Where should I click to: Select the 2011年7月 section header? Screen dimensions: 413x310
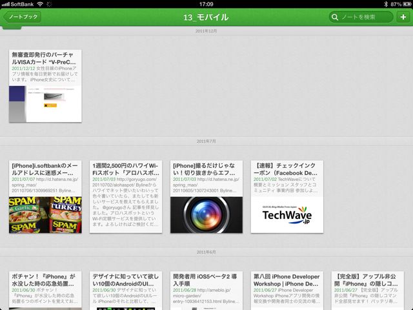coord(206,141)
